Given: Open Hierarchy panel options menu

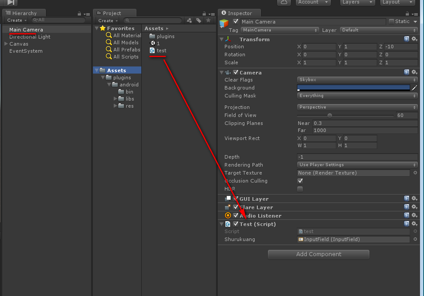Looking at the screenshot, I should coord(87,14).
